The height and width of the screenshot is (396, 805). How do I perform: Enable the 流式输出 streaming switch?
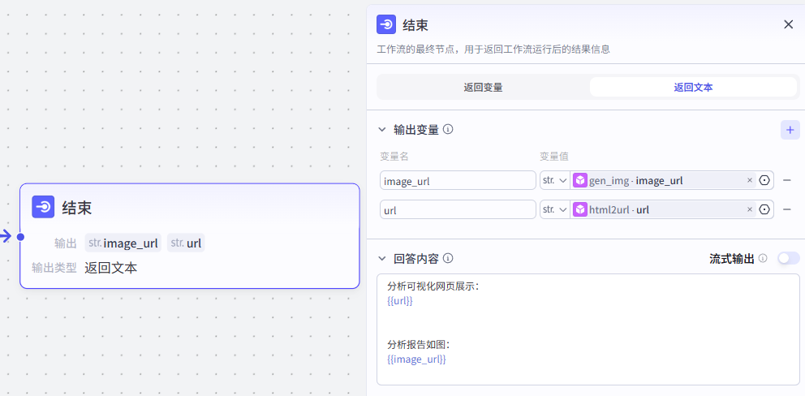pyautogui.click(x=788, y=258)
